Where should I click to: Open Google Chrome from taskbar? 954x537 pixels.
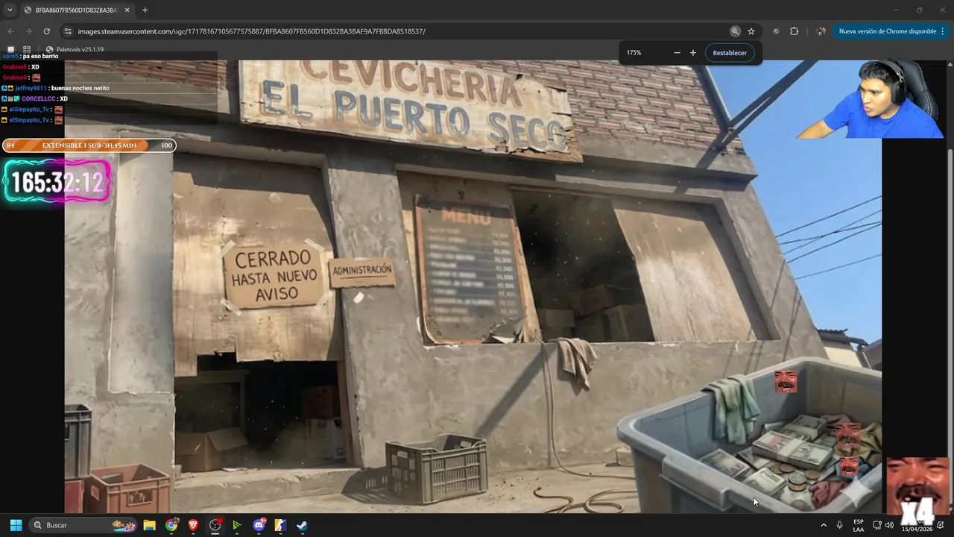point(171,525)
